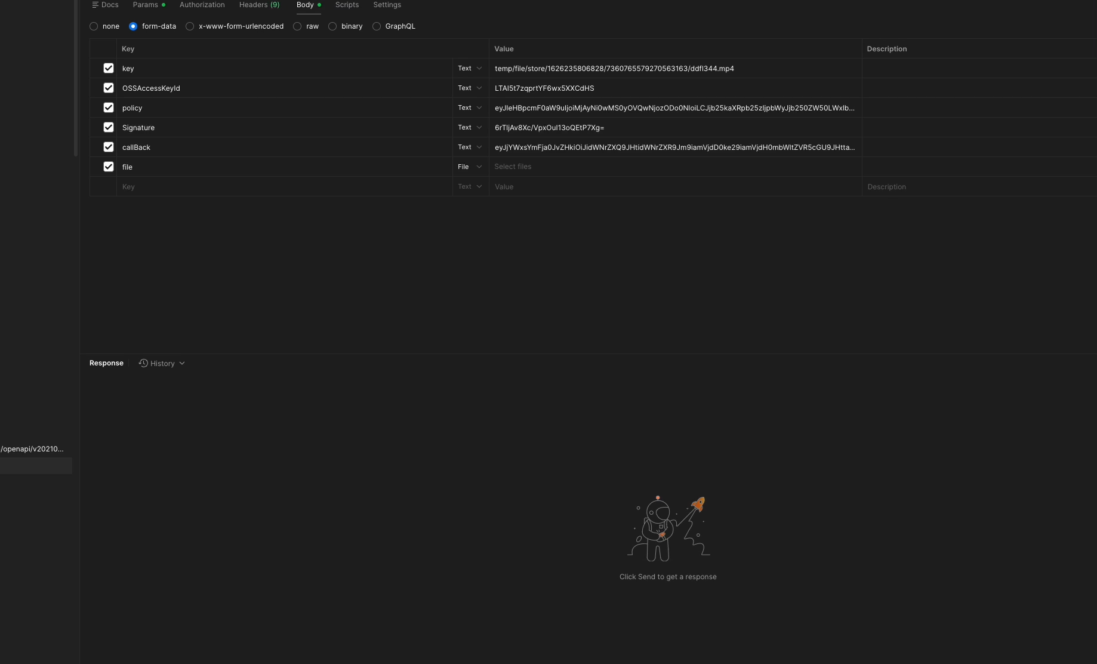Click the History clock icon
The image size is (1097, 664).
143,363
